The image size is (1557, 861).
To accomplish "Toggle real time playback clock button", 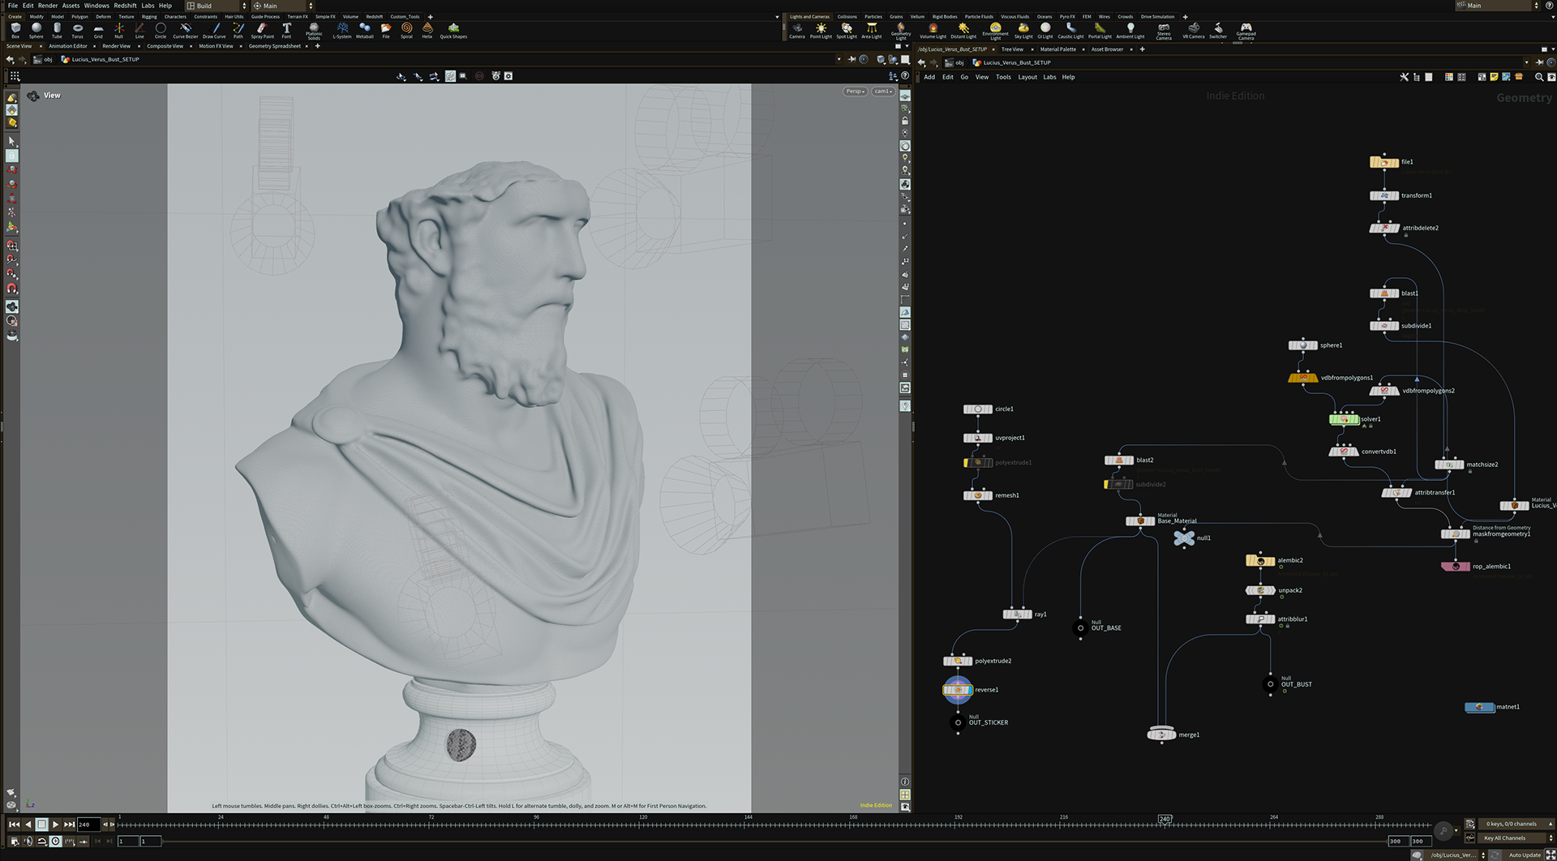I will click(55, 842).
